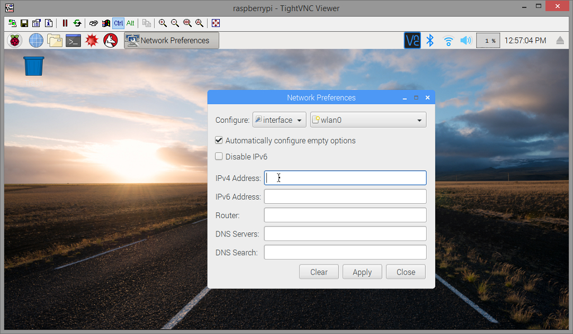Click the panel clock showing 12:57:04 PM
The height and width of the screenshot is (334, 573).
coord(525,41)
